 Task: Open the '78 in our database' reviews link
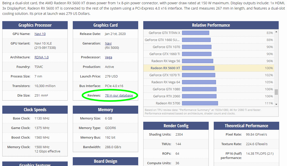[x=119, y=95]
